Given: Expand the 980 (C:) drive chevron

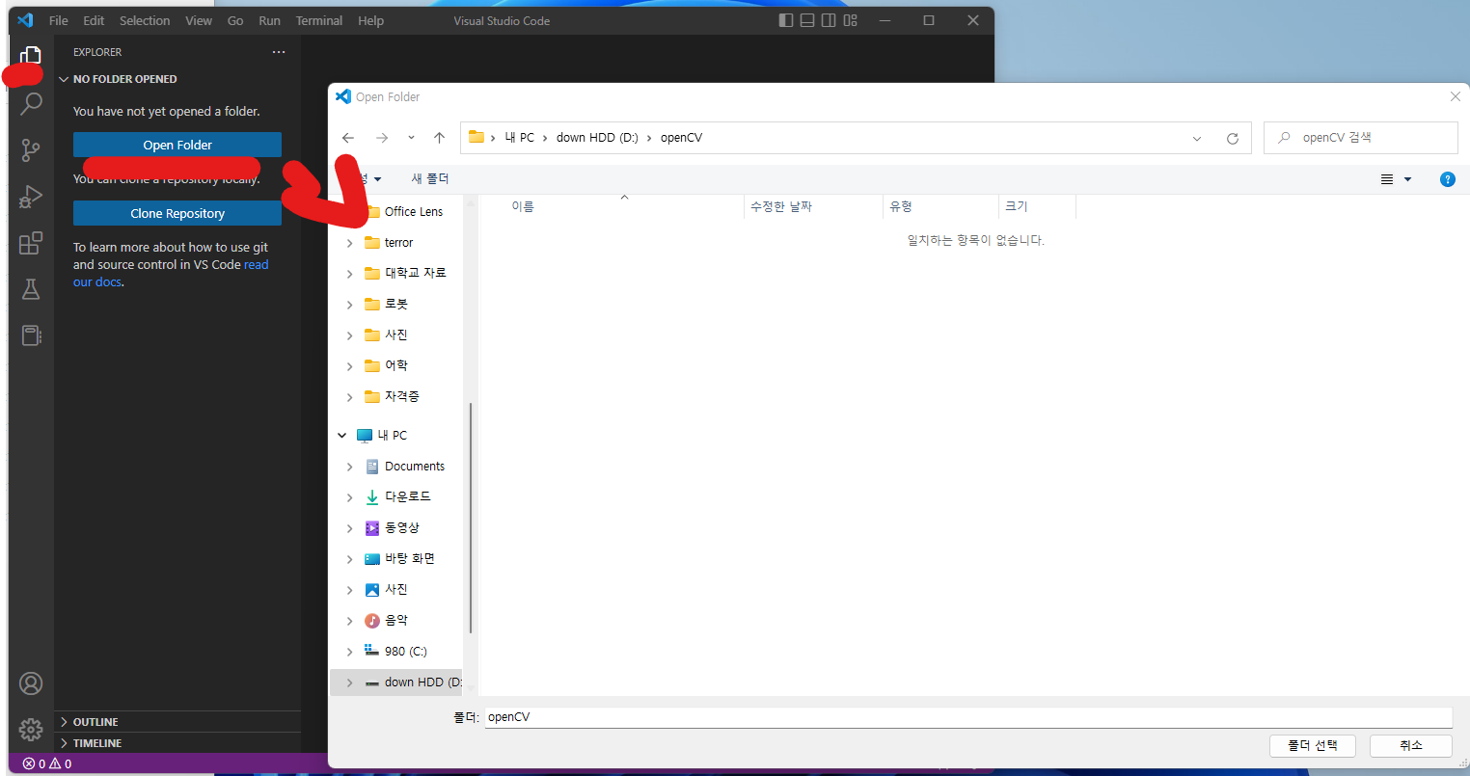Looking at the screenshot, I should point(349,652).
